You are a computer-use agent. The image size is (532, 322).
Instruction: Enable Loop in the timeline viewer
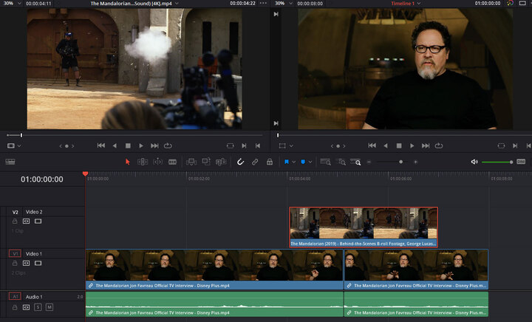[439, 145]
